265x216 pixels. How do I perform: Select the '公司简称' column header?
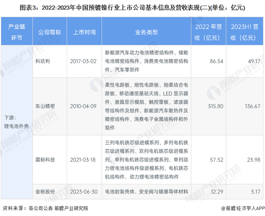(x=50, y=31)
